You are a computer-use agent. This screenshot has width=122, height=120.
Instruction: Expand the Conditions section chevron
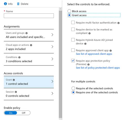[x=52, y=59]
